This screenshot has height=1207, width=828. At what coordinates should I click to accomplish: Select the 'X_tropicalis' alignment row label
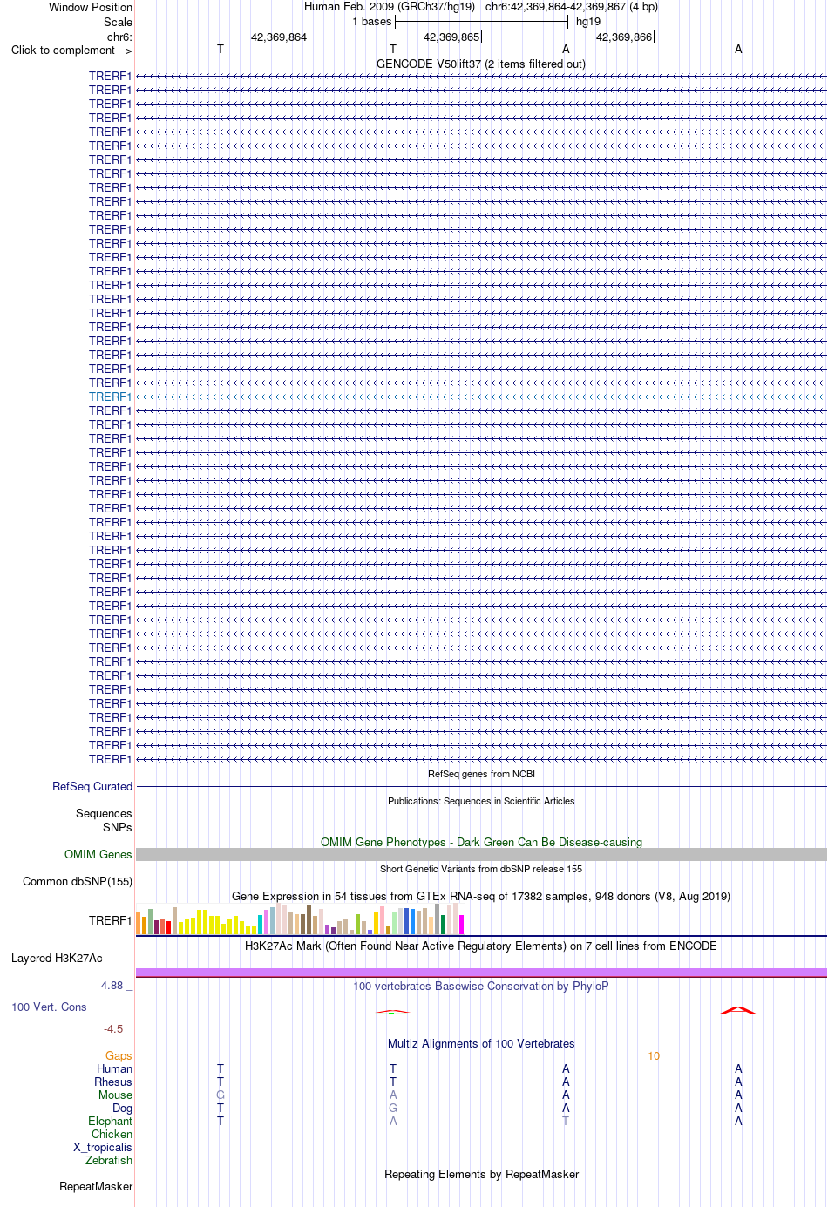point(102,1147)
